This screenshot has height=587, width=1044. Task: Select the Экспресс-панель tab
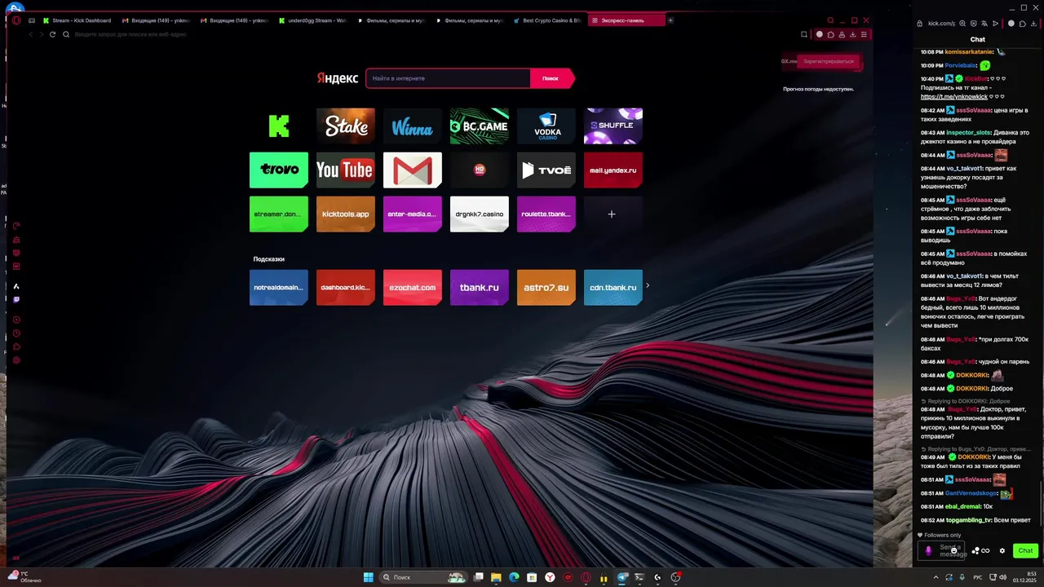tap(626, 20)
